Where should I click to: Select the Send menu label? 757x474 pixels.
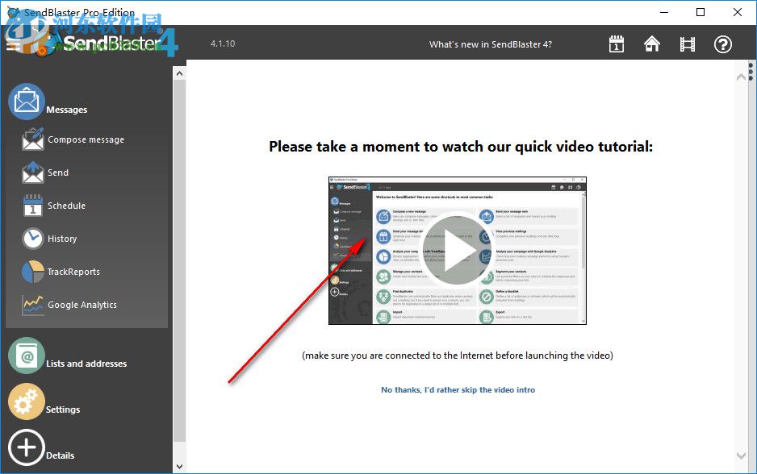[58, 173]
